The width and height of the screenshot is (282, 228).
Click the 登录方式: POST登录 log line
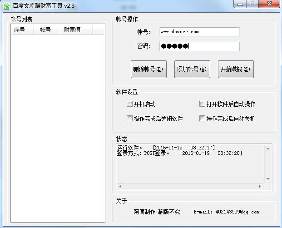pyautogui.click(x=179, y=153)
